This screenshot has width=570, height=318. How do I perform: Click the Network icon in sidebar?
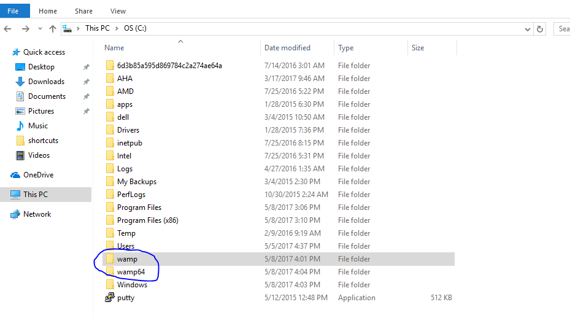pyautogui.click(x=15, y=214)
